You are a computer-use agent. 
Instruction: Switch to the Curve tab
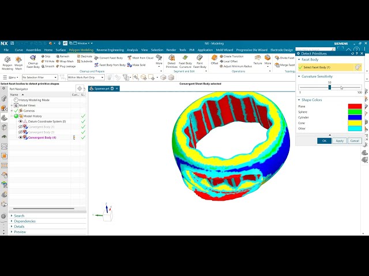tap(19, 50)
